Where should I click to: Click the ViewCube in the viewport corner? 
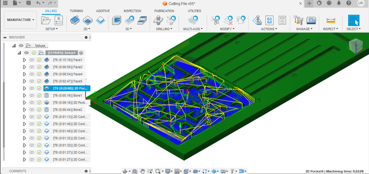pos(356,46)
